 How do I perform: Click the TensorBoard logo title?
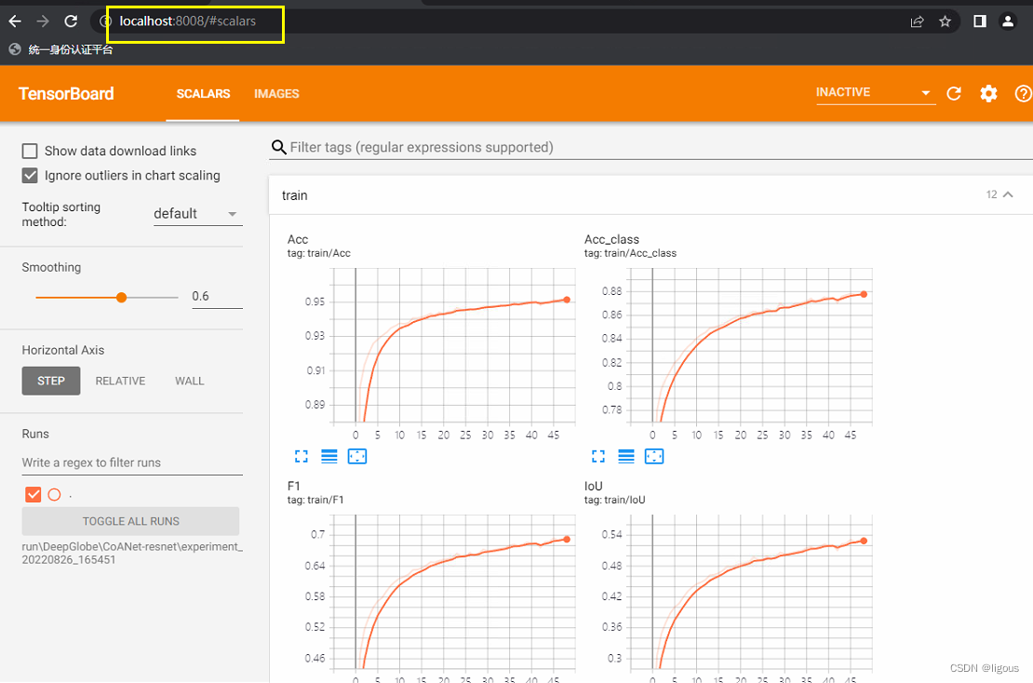point(66,94)
